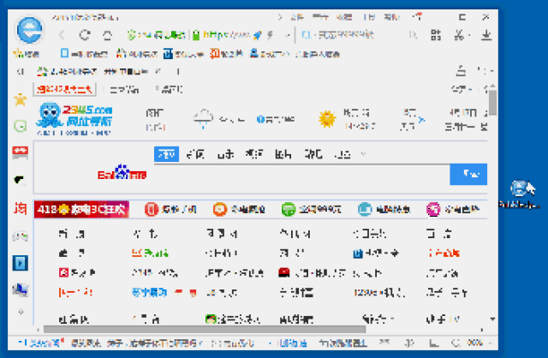Click the blue rocket icon in the address bar
Viewport: 548px width, 358px height.
click(258, 35)
